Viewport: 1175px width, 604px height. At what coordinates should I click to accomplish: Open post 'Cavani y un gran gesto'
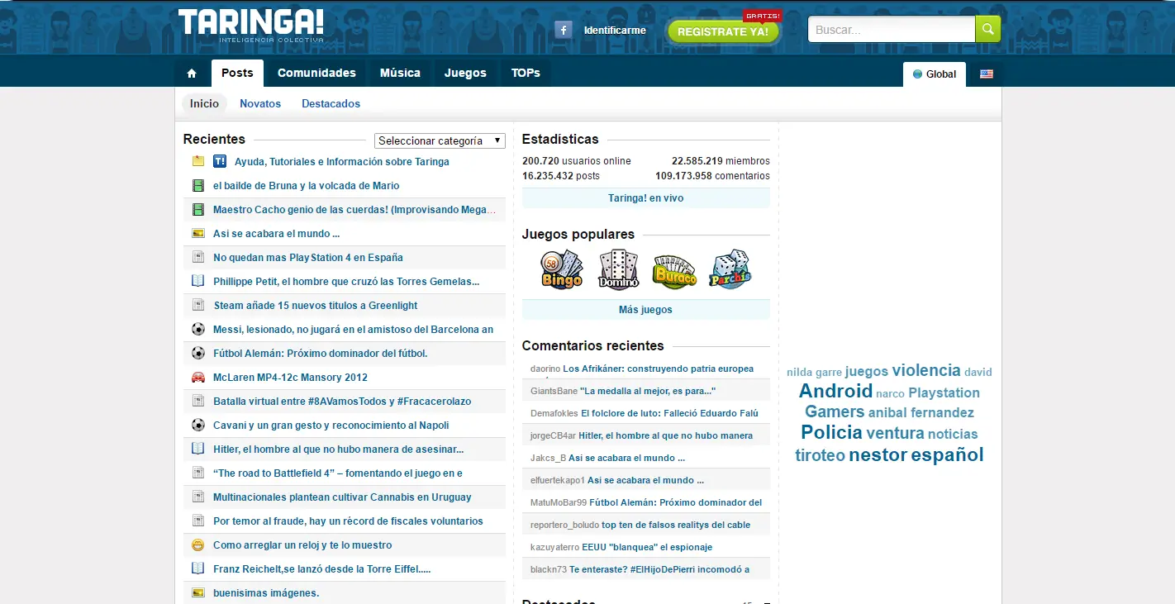pos(331,426)
